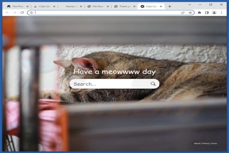
Task: Go forward to next page
Action: [15, 13]
